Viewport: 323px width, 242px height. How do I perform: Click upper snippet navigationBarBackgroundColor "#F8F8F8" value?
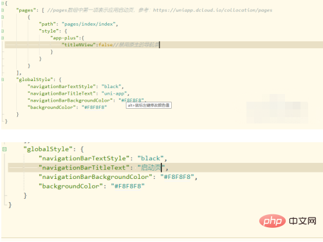(x=131, y=100)
